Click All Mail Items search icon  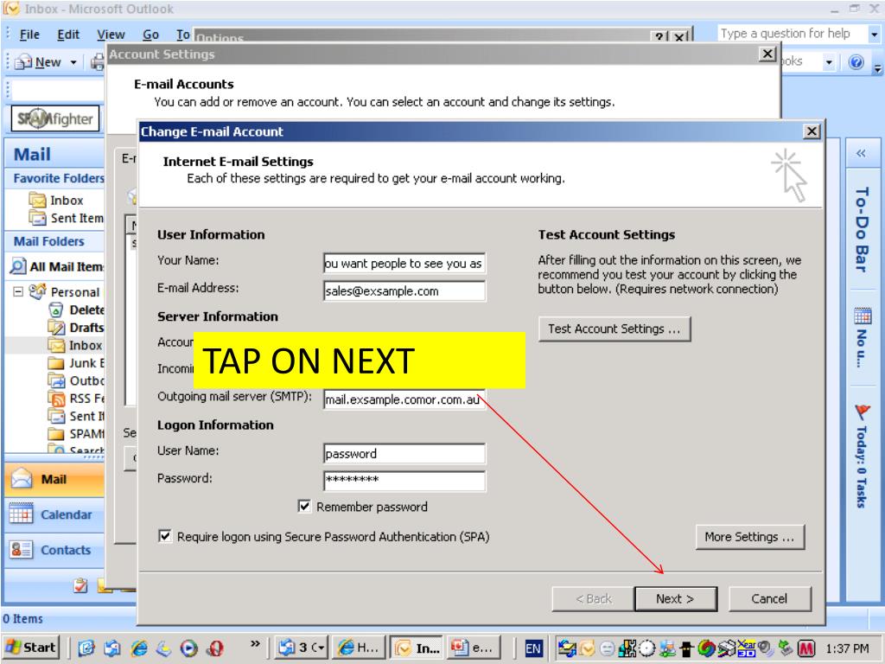(x=18, y=266)
